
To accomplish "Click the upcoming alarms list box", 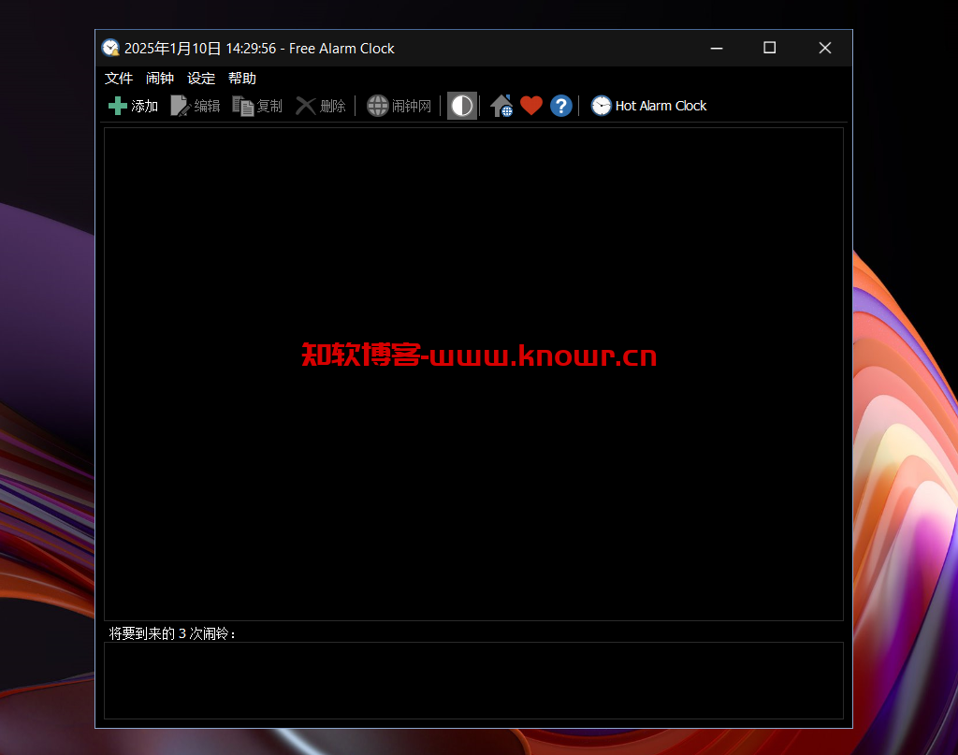I will (473, 680).
